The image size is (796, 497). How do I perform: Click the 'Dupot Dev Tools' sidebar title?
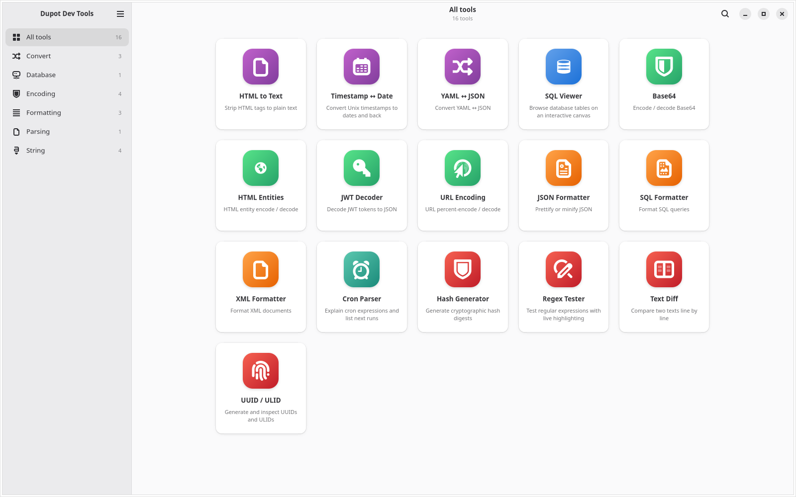[x=67, y=13]
